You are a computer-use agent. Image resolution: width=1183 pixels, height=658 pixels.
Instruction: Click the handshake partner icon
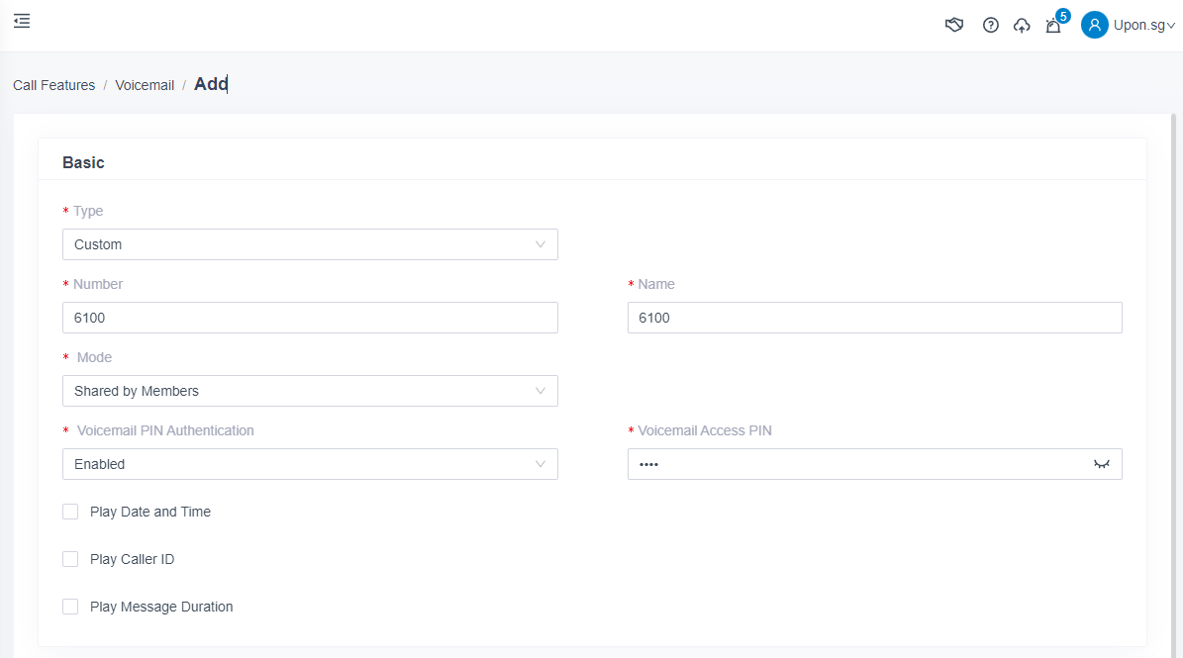click(x=954, y=26)
